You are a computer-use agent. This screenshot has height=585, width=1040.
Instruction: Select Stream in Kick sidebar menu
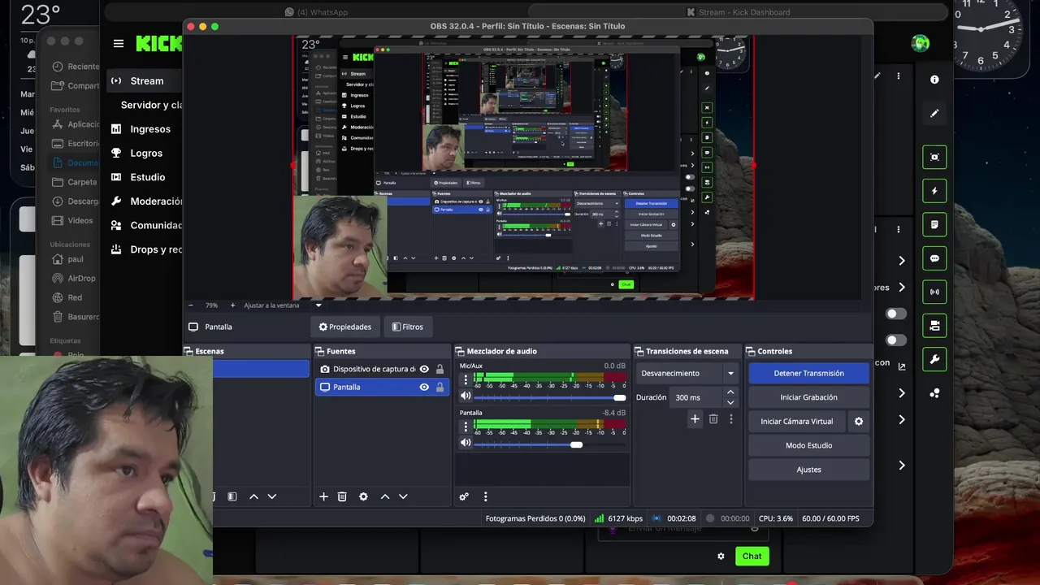tap(146, 80)
